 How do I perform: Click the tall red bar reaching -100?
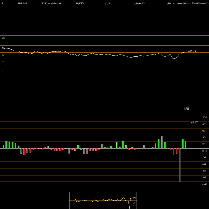(x=179, y=165)
